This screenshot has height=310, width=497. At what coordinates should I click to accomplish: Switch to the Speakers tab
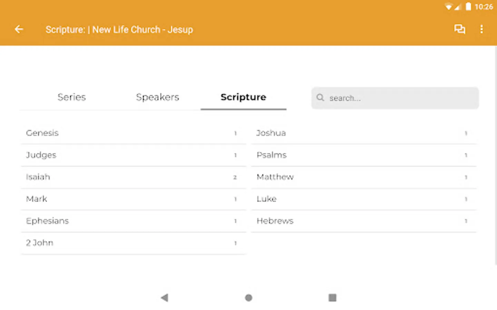click(157, 97)
